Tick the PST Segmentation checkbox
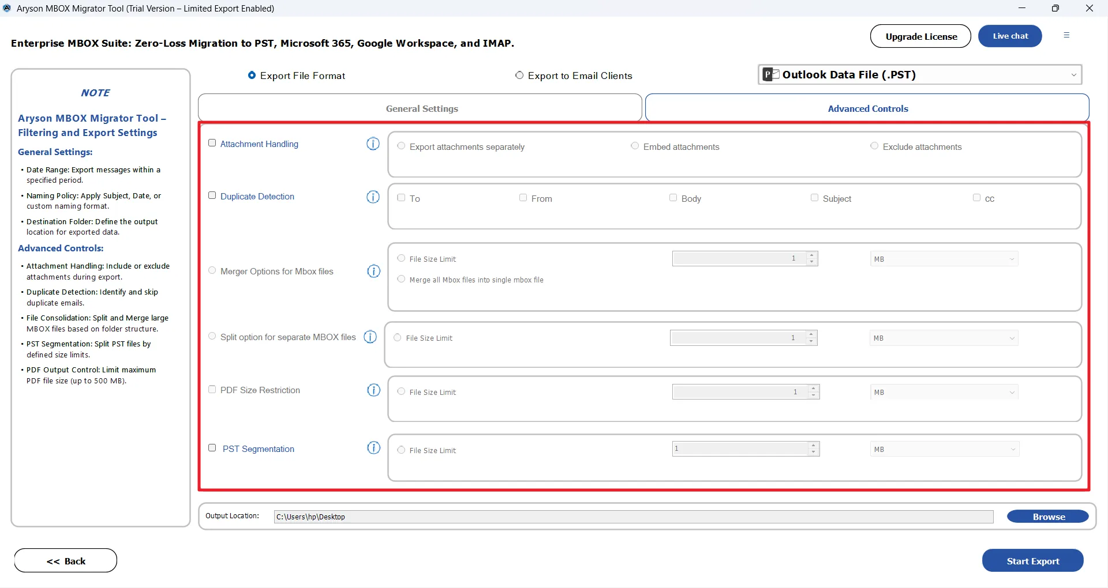The width and height of the screenshot is (1108, 588). tap(212, 448)
